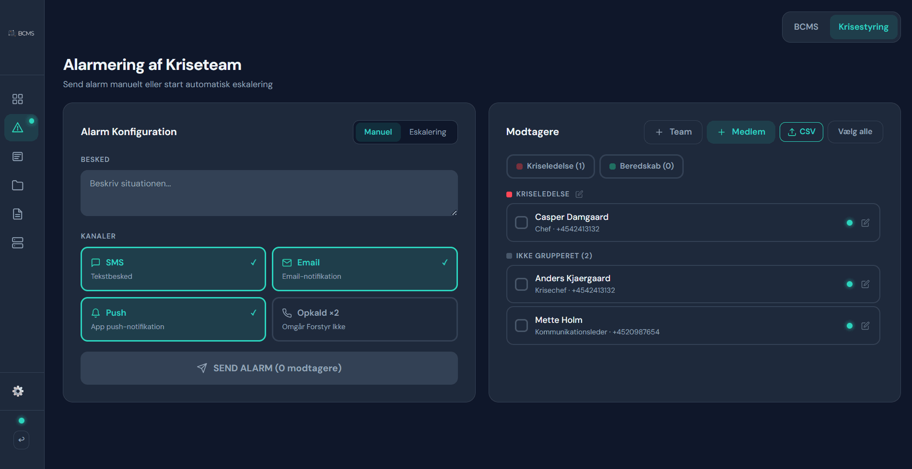Open the alarm warning triangle page
Viewport: 912px width, 469px height.
(18, 127)
